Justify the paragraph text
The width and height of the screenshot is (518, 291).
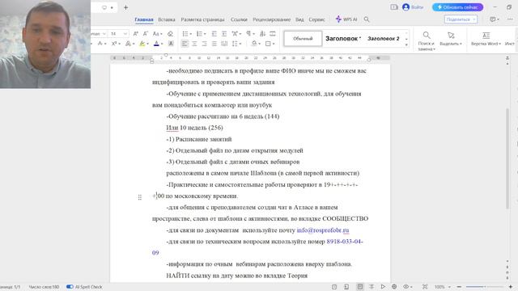coord(214,44)
